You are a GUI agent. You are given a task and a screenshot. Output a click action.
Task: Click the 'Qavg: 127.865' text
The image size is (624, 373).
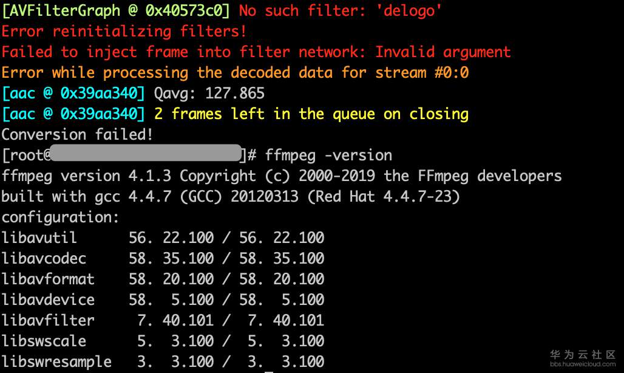pos(209,93)
